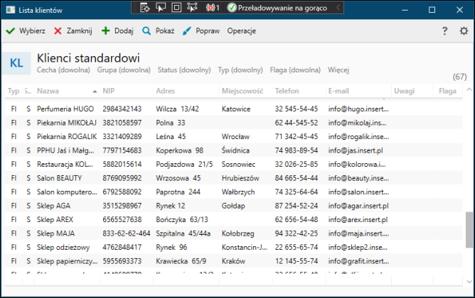This screenshot has width=475, height=298.
Task: Select the Perfumeria HUGO row
Action: [x=233, y=109]
